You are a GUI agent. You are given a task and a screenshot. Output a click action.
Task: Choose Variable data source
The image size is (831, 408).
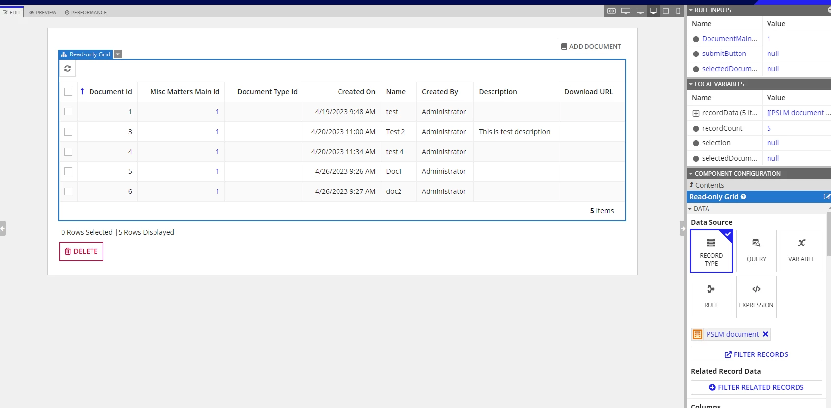801,251
